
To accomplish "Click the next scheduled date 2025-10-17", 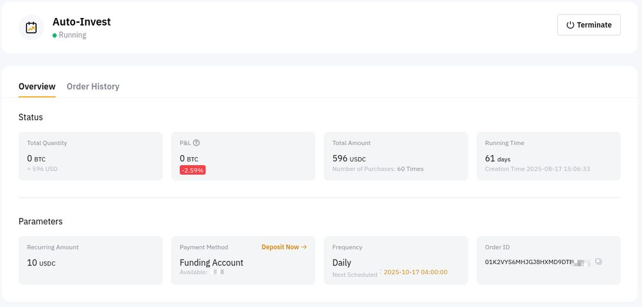I will [415, 272].
